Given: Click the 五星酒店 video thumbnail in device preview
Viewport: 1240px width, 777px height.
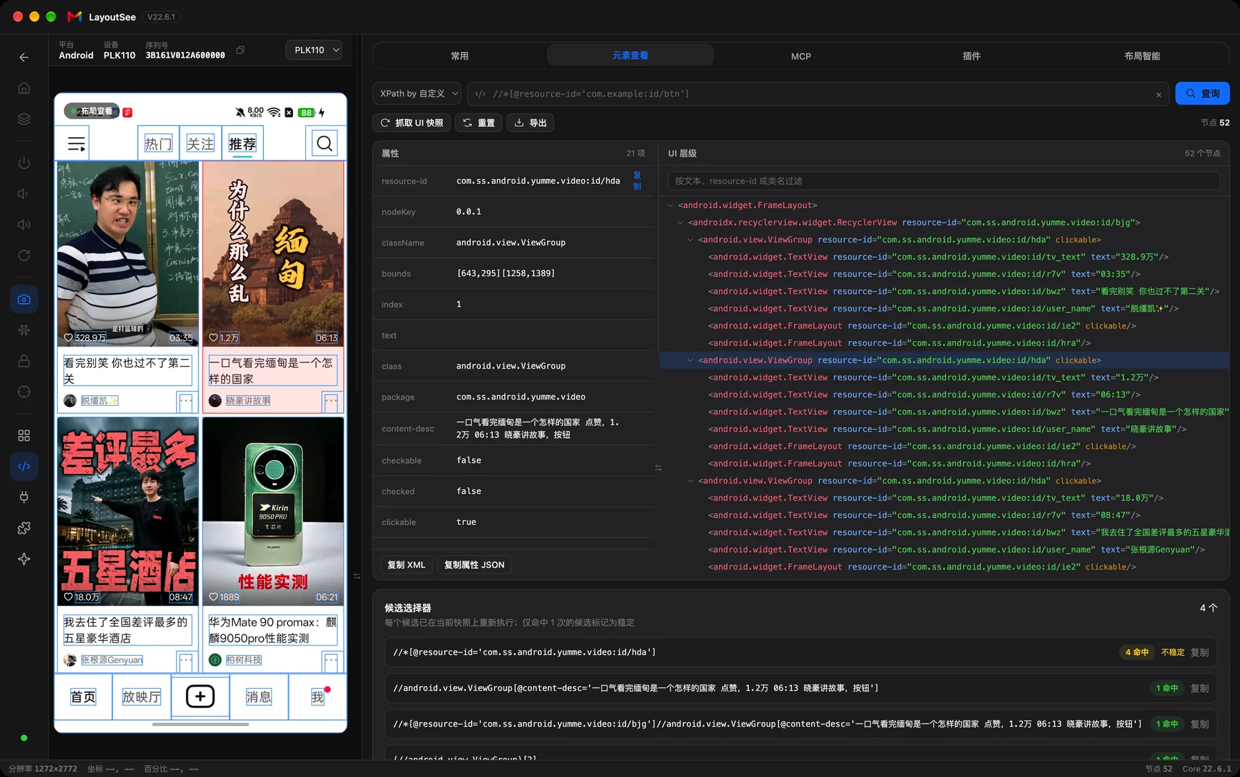Looking at the screenshot, I should pos(128,511).
